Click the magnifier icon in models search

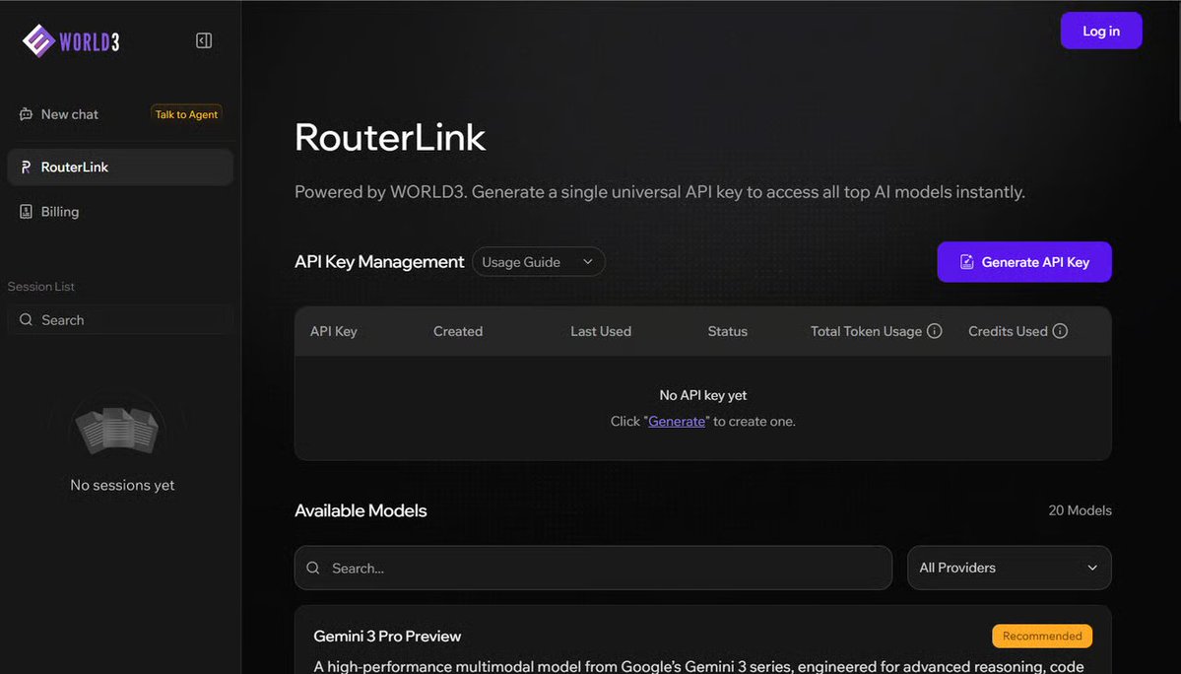click(313, 568)
